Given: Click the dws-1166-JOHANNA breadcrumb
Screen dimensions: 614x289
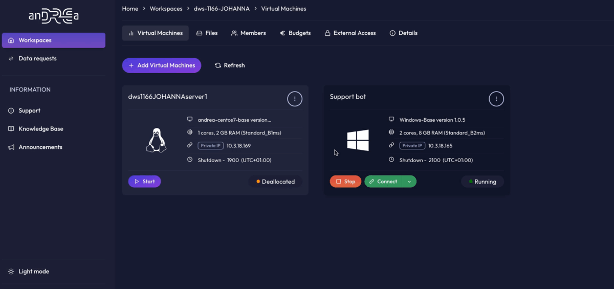Looking at the screenshot, I should click(222, 9).
